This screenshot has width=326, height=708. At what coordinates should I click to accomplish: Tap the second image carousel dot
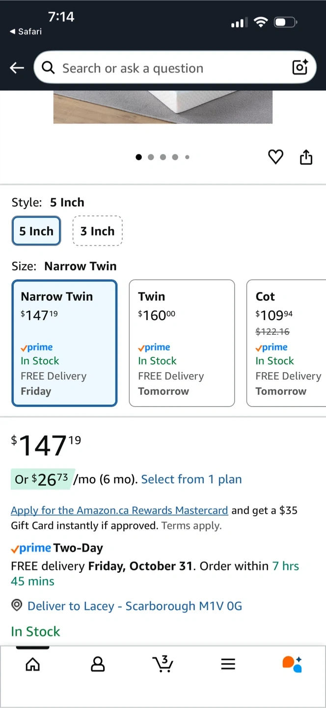coord(151,157)
